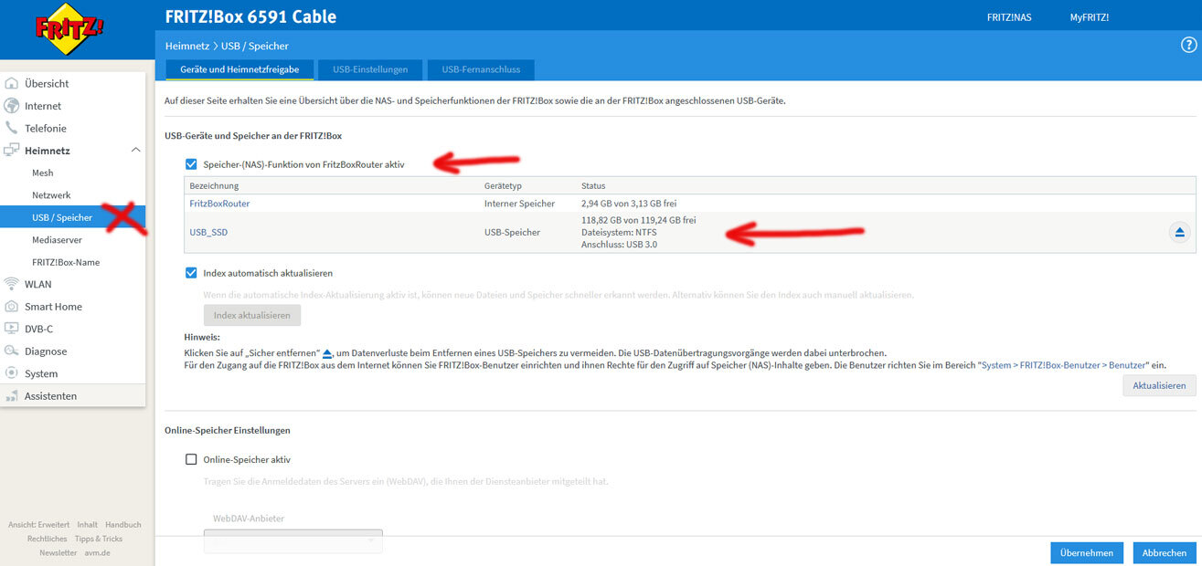
Task: Open Mediaserver in the sidebar
Action: (58, 240)
